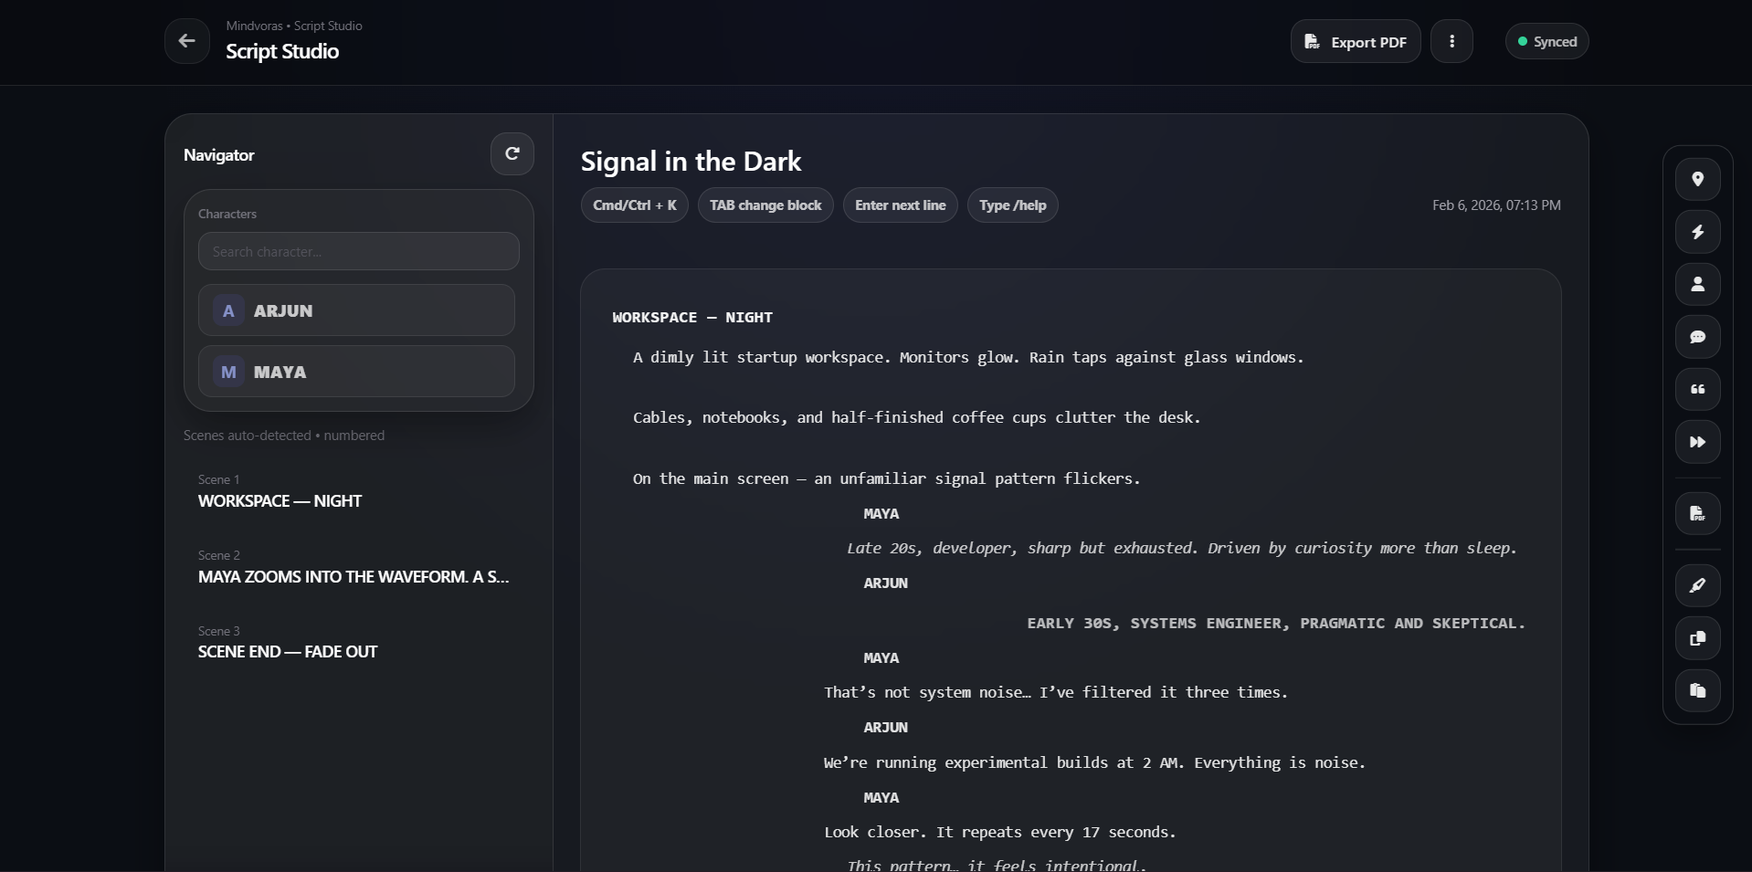Image resolution: width=1752 pixels, height=872 pixels.
Task: Click the parenthetical 'Late 20s, developer, sharp but exhausted'
Action: (x=1181, y=548)
